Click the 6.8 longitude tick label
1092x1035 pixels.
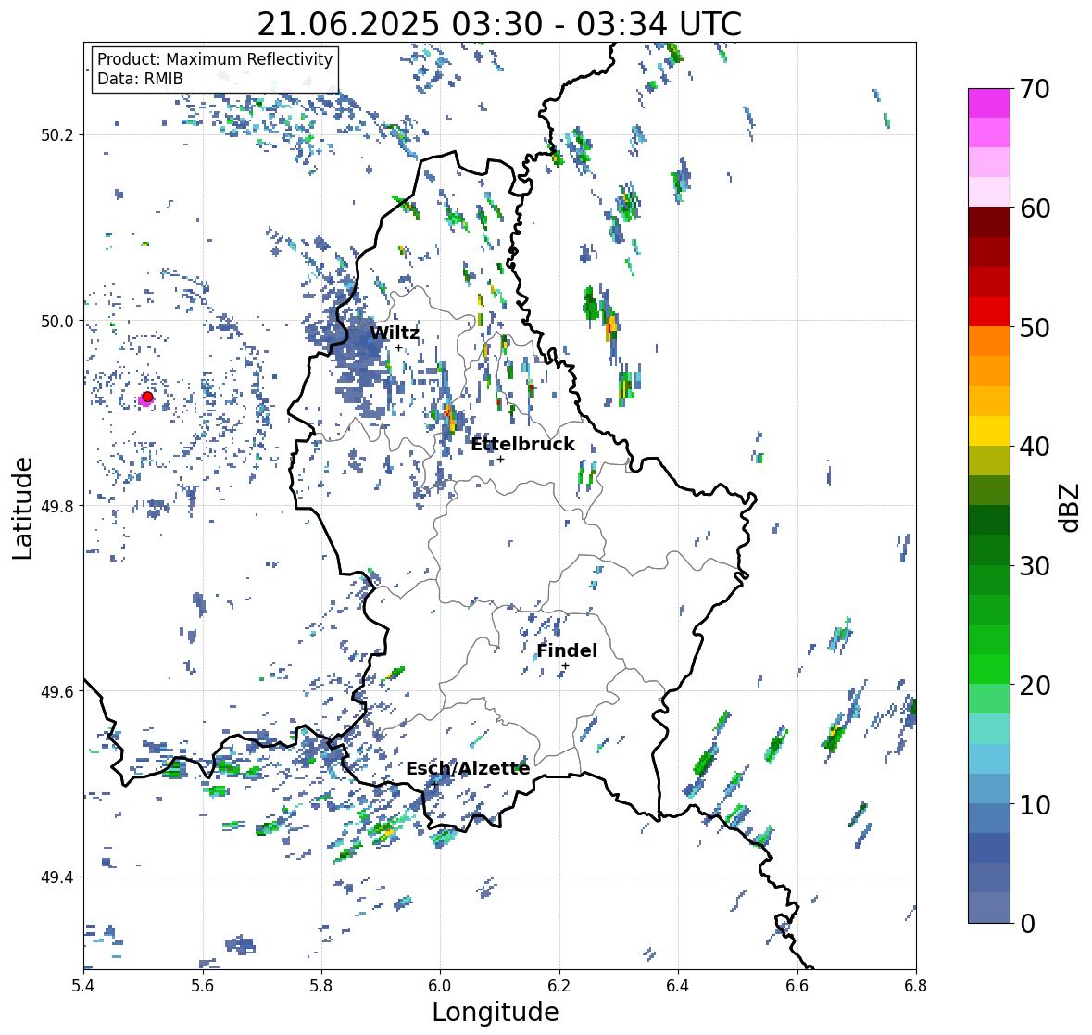coord(916,986)
